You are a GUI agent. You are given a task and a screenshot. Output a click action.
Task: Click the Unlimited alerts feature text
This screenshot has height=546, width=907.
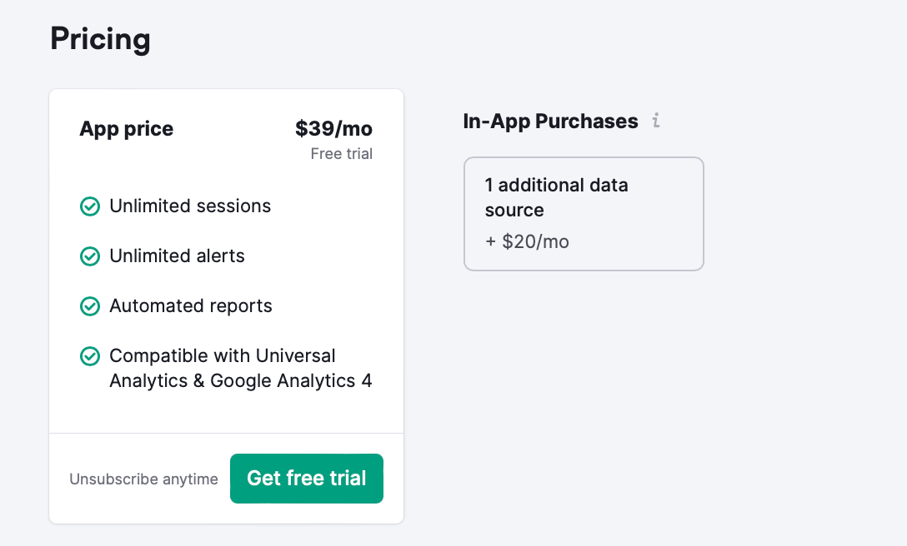click(x=177, y=256)
